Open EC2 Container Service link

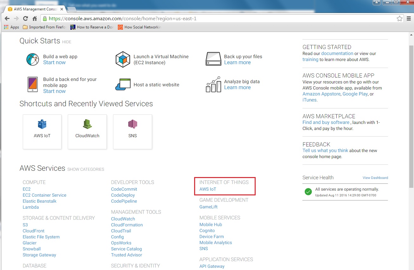44,195
